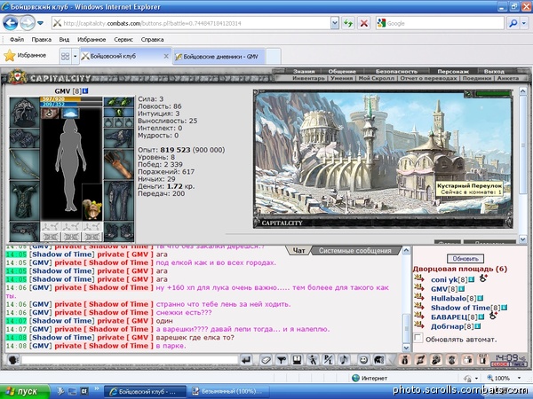Viewport: 533px width, 399px height.
Task: Click the 'Умения' link
Action: 342,78
